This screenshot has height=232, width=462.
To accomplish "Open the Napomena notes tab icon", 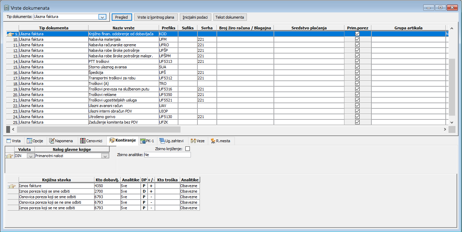I will [x=52, y=141].
